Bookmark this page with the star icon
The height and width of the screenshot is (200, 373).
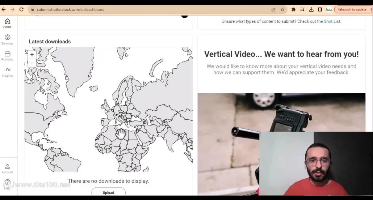282,9
